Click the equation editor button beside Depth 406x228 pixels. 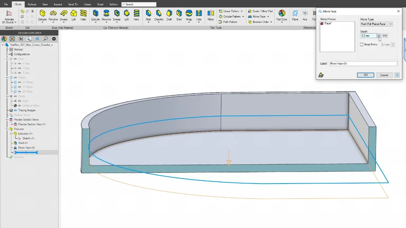(385, 36)
